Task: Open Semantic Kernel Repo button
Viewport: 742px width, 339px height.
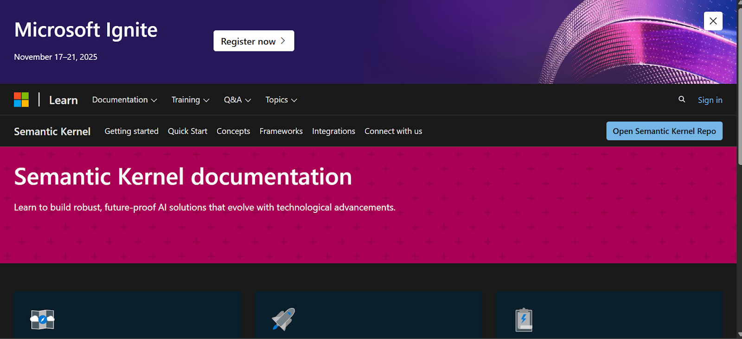Action: coord(664,131)
